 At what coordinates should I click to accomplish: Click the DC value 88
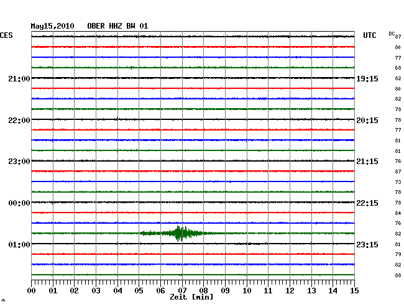coord(398,275)
